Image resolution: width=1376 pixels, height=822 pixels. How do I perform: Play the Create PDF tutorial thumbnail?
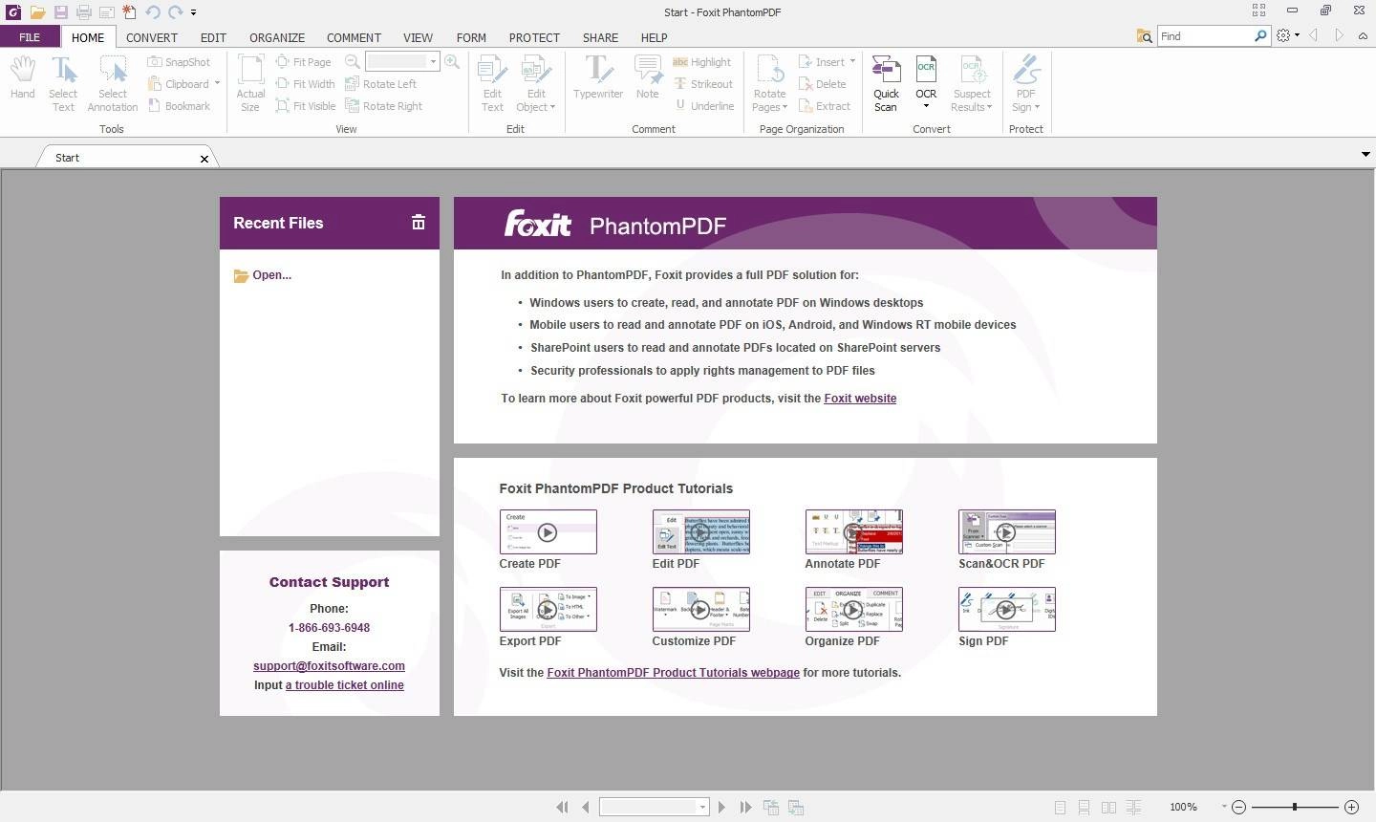548,531
